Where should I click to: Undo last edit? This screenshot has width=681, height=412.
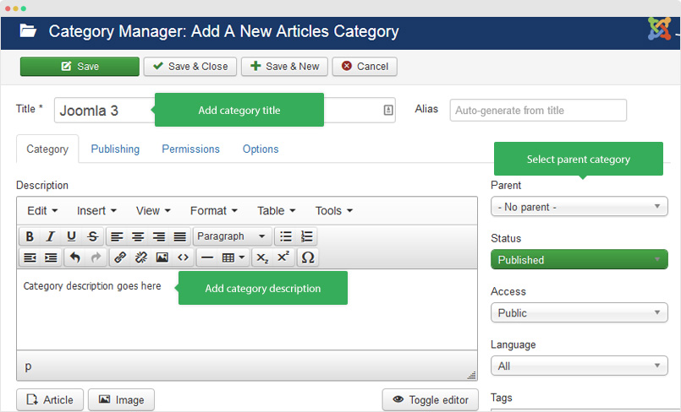74,257
